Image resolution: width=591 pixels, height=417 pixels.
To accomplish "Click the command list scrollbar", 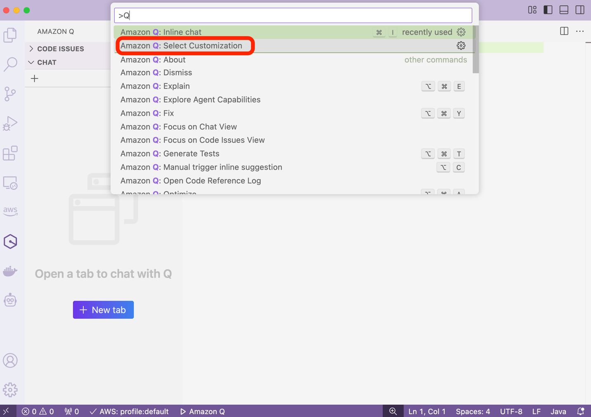I will click(x=476, y=50).
